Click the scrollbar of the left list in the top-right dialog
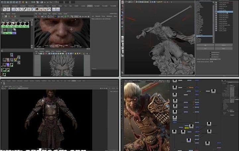The width and height of the screenshot is (239, 151). tap(213, 22)
